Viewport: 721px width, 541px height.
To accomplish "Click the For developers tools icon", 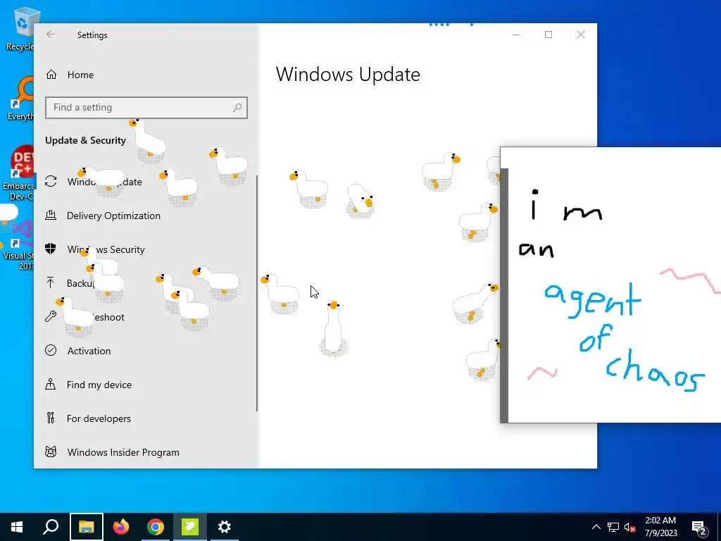I will click(x=51, y=418).
